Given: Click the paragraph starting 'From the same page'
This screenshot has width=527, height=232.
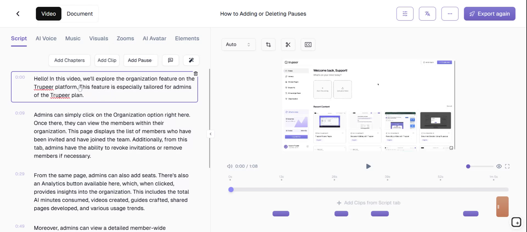Looking at the screenshot, I should (111, 192).
